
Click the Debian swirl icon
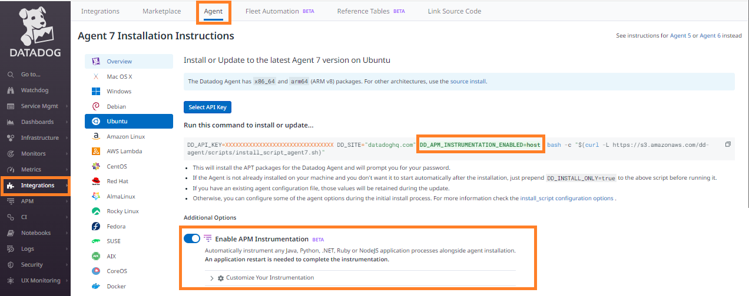tap(95, 107)
